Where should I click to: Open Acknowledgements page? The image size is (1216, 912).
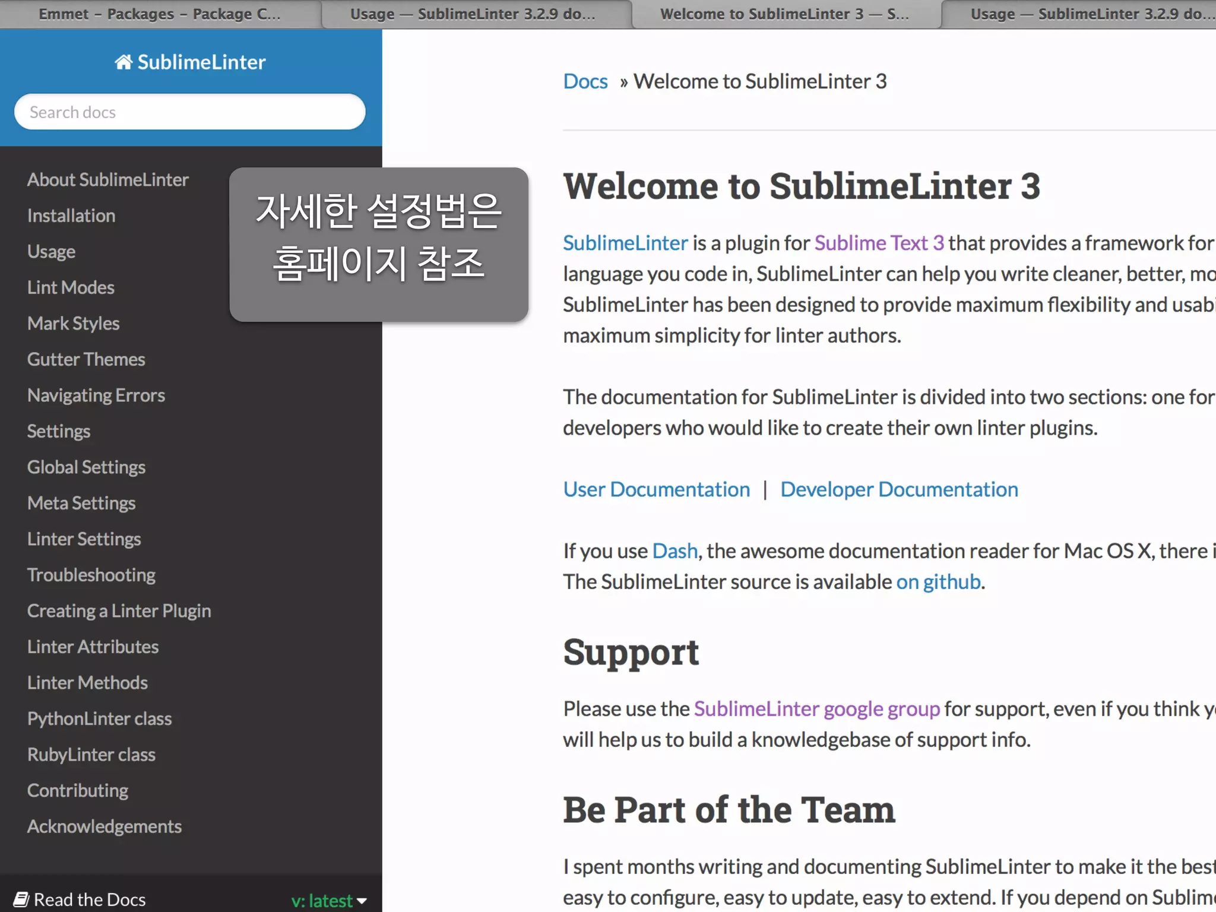104,826
